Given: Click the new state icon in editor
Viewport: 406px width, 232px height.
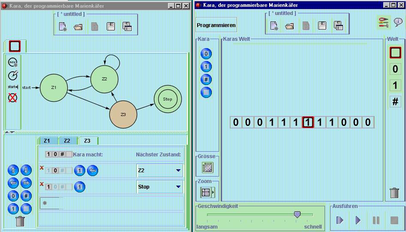Looking at the screenshot, I should (x=13, y=63).
